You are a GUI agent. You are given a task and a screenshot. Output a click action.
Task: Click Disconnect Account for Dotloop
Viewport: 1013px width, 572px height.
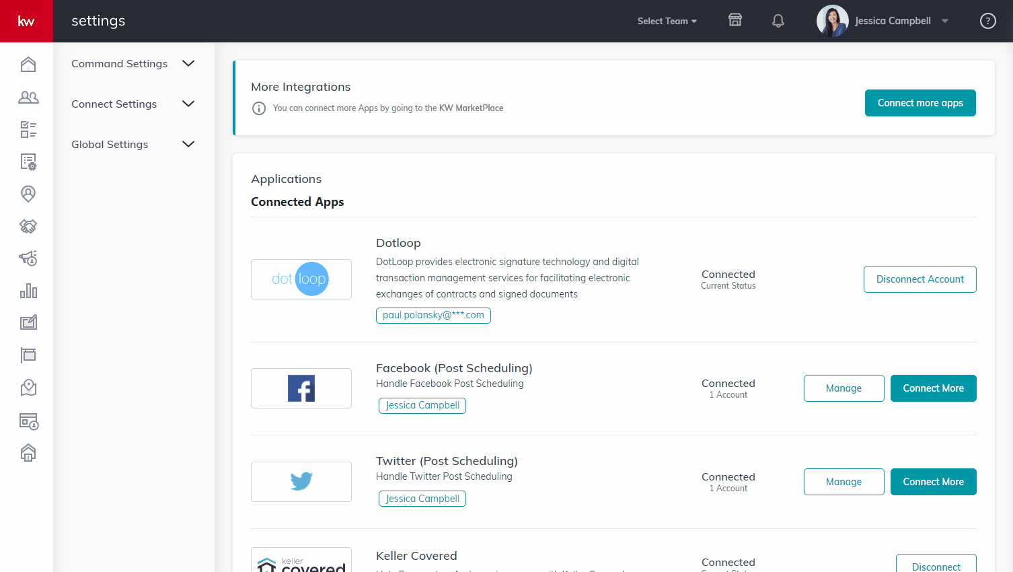(x=920, y=279)
